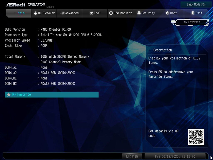Click the Intel Xeon W-1290 processor type text

pyautogui.click(x=71, y=35)
